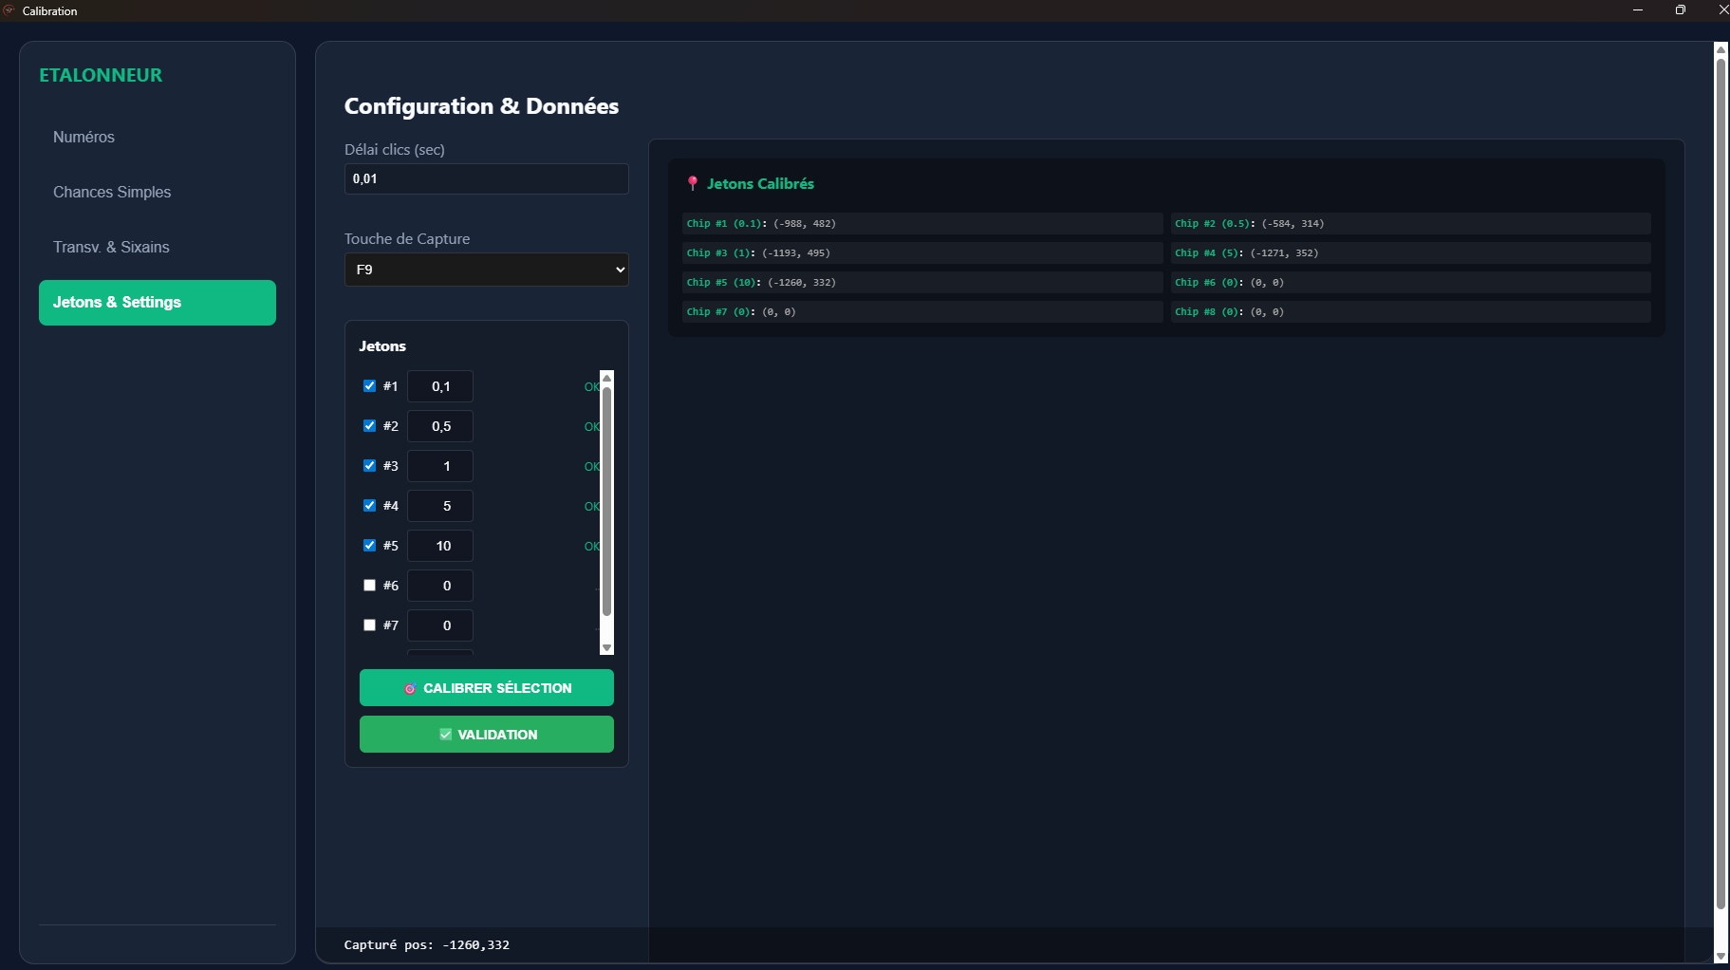Click the Chip #5 calibrated coordinates entry
This screenshot has width=1730, height=970.
921,282
